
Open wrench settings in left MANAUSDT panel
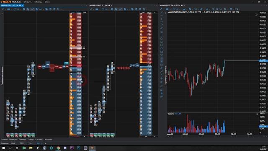[x=3, y=9]
